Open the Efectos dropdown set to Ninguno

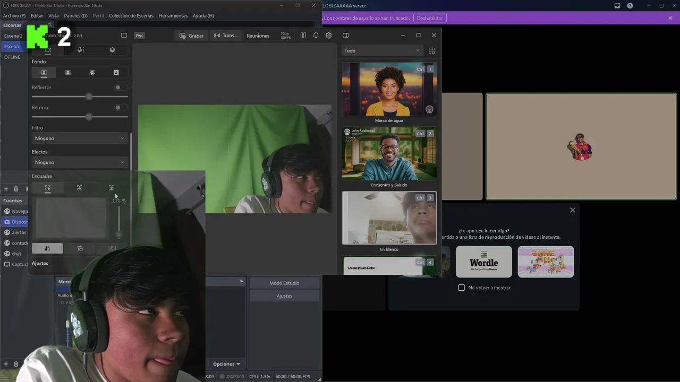click(80, 162)
